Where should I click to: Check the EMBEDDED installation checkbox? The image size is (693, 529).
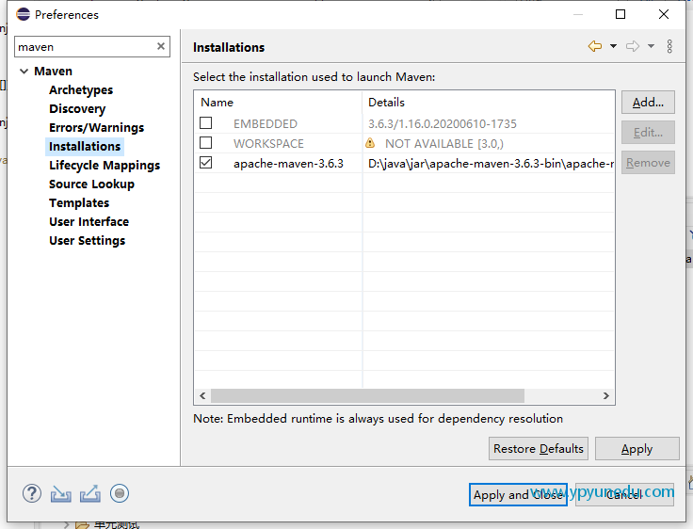[x=205, y=123]
